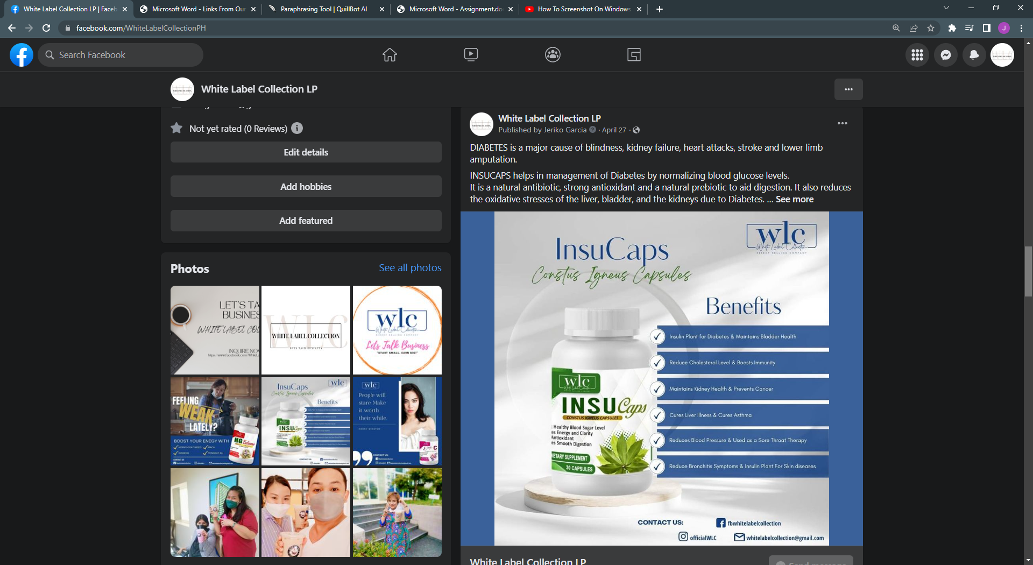Expand the post with See more
The width and height of the screenshot is (1033, 565).
point(795,199)
